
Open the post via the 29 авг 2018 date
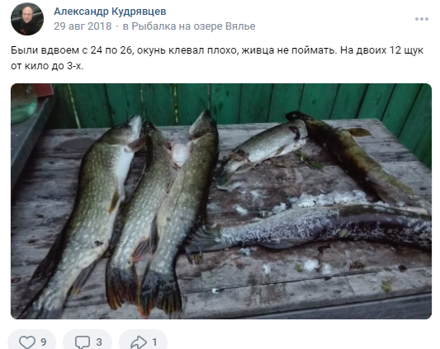83,26
